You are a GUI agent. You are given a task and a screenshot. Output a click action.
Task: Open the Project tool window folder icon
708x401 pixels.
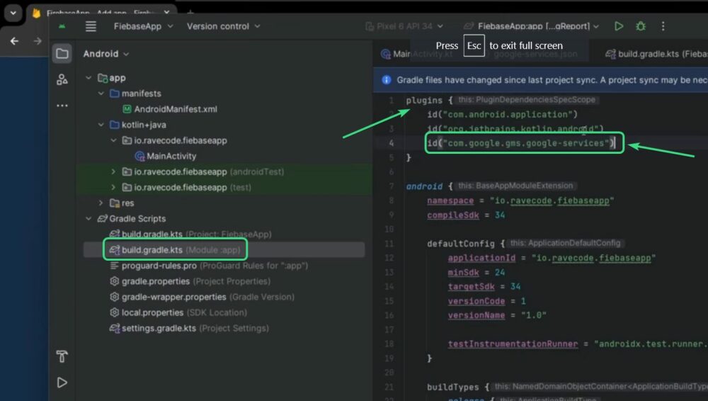[x=62, y=54]
